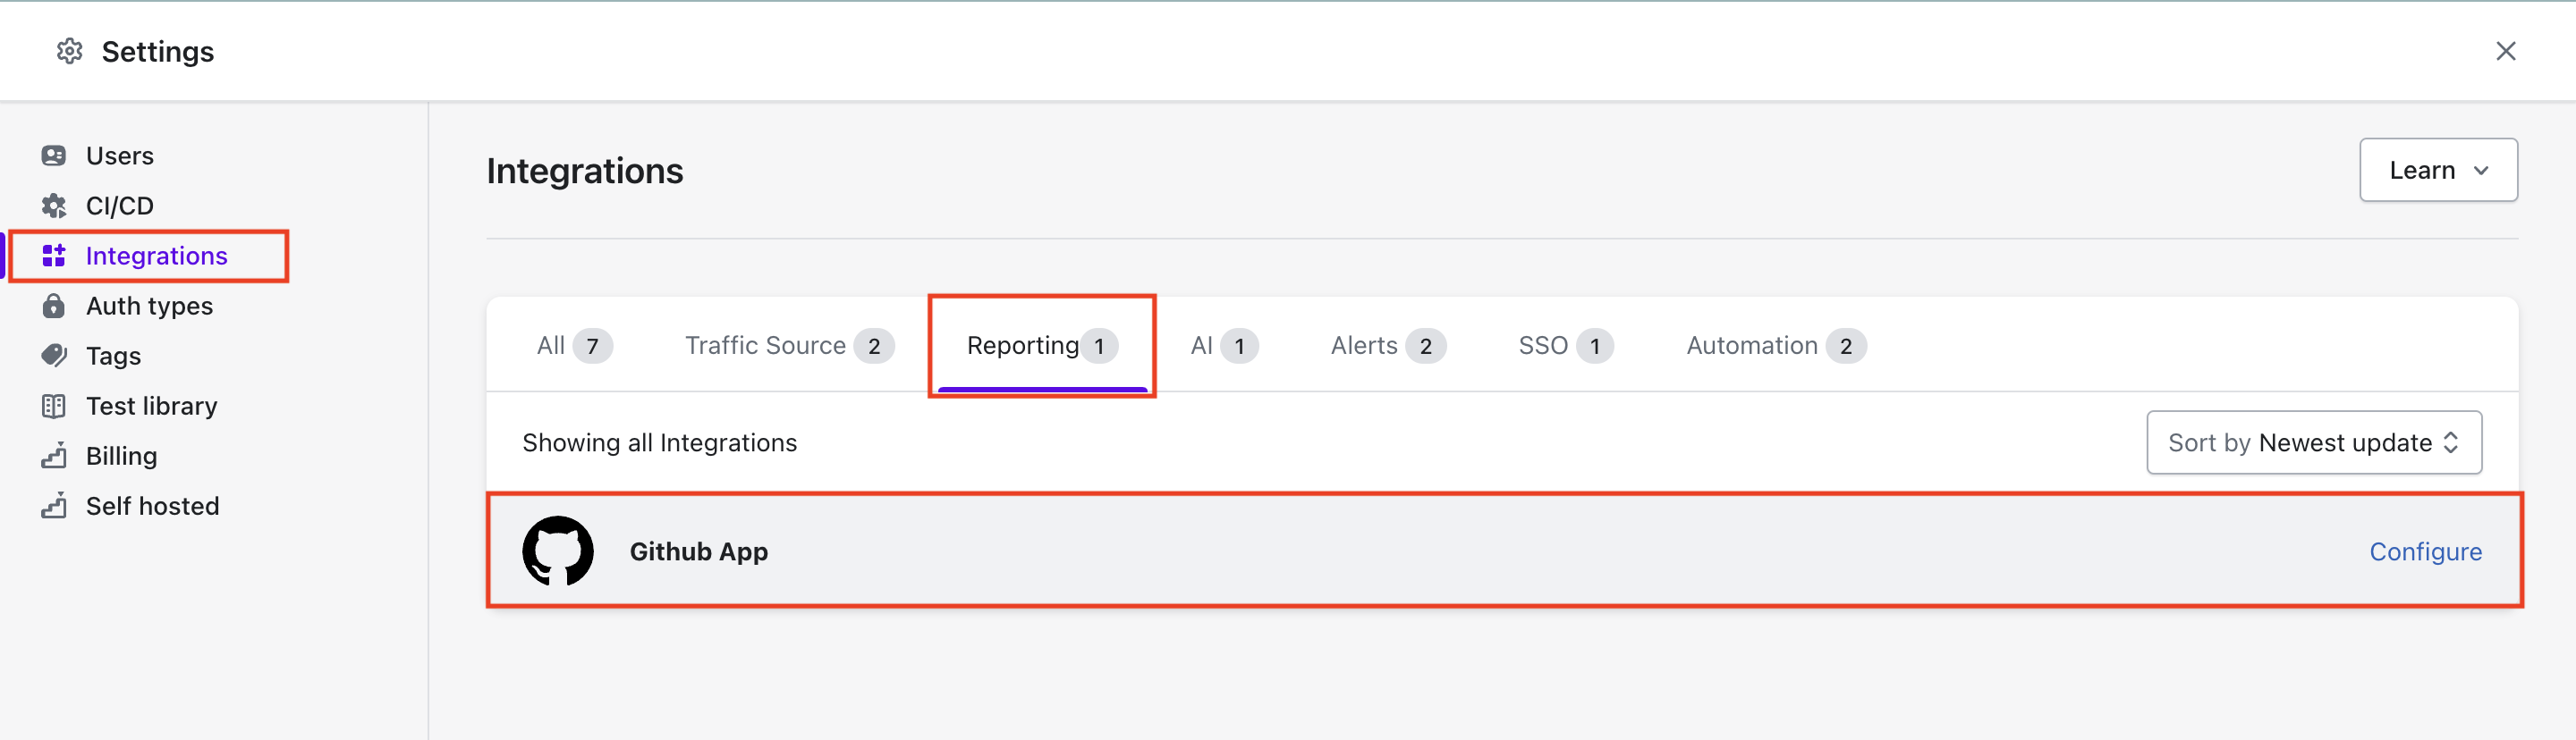Select the SSO tab
The height and width of the screenshot is (740, 2576).
[x=1565, y=346]
